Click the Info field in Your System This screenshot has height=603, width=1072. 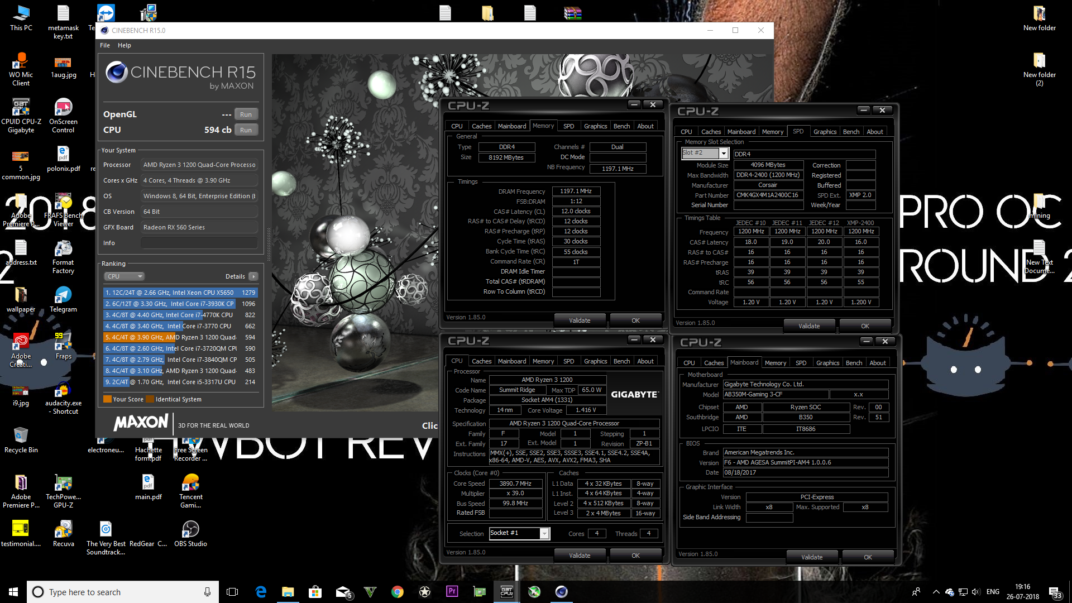(x=199, y=243)
